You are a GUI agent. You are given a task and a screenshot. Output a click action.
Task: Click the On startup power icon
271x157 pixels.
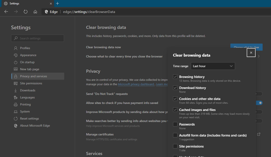pos(15,62)
